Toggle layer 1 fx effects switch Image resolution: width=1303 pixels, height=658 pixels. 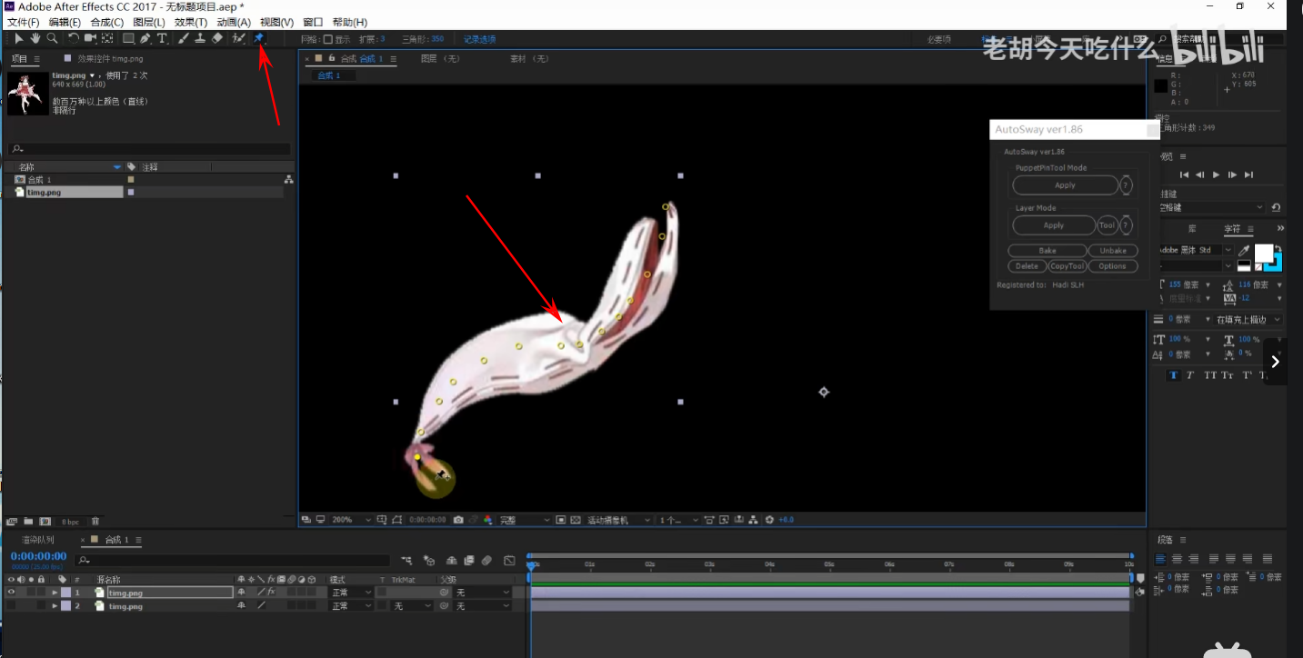(271, 592)
